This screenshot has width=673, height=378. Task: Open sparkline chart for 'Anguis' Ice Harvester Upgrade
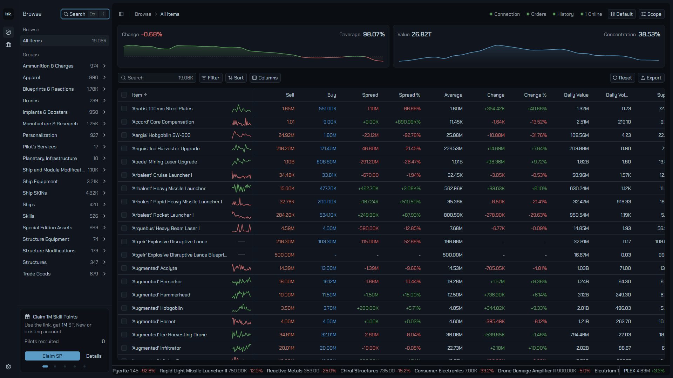[242, 148]
